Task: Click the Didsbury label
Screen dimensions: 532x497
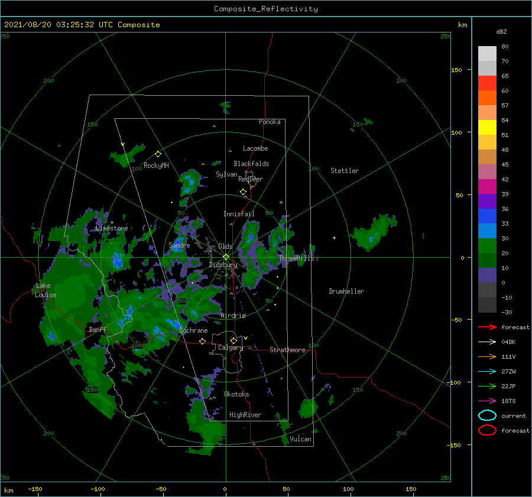Action: (223, 265)
